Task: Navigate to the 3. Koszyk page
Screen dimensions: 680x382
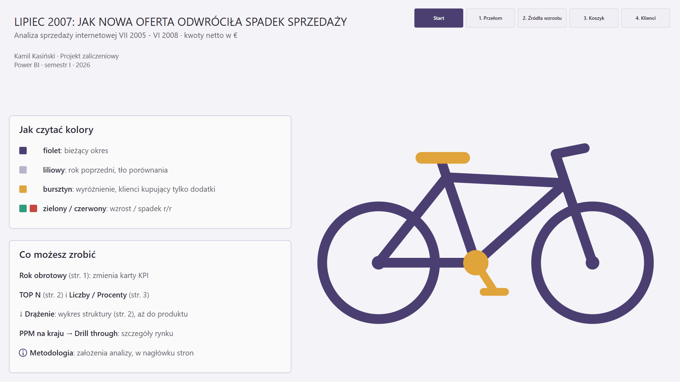Action: (x=594, y=18)
